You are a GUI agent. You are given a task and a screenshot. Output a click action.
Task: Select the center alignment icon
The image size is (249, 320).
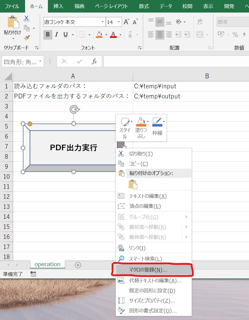pyautogui.click(x=160, y=35)
